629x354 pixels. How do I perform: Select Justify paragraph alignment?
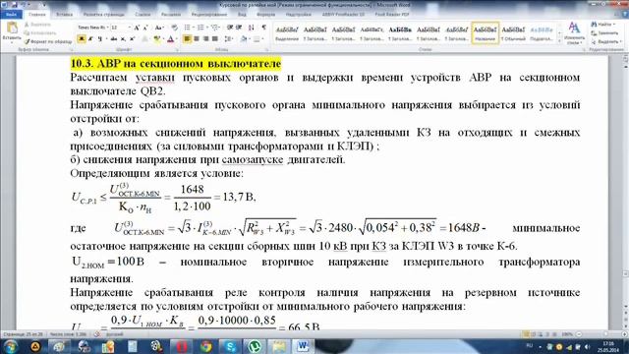point(215,39)
